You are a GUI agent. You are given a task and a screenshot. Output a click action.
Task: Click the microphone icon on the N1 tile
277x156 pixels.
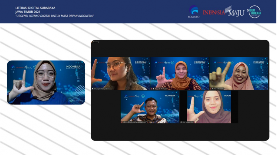(x=93, y=89)
